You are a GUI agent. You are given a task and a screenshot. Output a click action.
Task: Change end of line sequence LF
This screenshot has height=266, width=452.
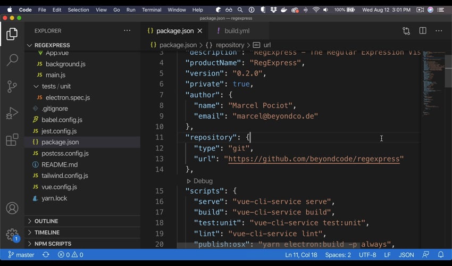[x=387, y=255]
